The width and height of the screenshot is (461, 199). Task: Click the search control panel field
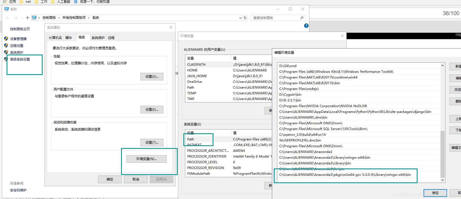click(x=278, y=18)
